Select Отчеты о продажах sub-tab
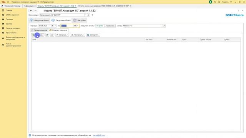 [x=58, y=30]
